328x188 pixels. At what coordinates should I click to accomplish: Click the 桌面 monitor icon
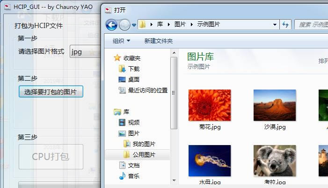coord(122,79)
